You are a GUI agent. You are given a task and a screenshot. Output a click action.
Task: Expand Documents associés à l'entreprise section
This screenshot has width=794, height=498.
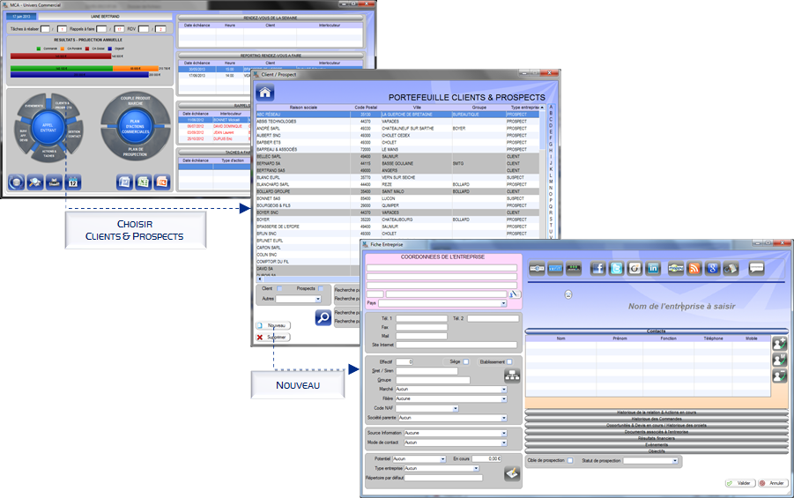(x=657, y=432)
